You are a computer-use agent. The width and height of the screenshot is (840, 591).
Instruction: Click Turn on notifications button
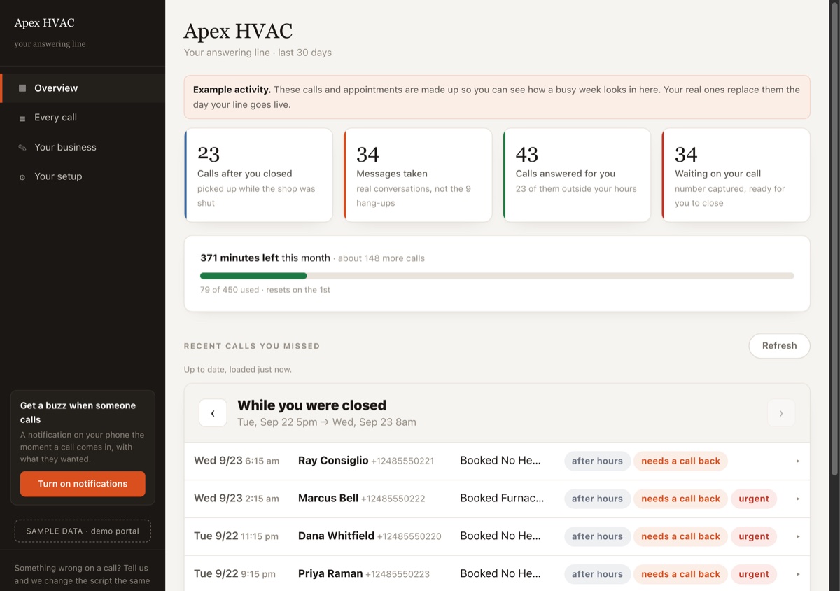(x=83, y=484)
